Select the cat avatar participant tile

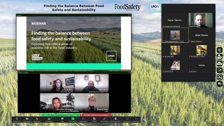pyautogui.click(x=175, y=65)
